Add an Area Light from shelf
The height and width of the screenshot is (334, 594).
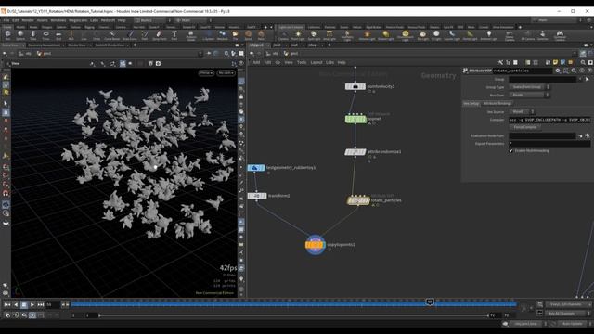pyautogui.click(x=329, y=35)
